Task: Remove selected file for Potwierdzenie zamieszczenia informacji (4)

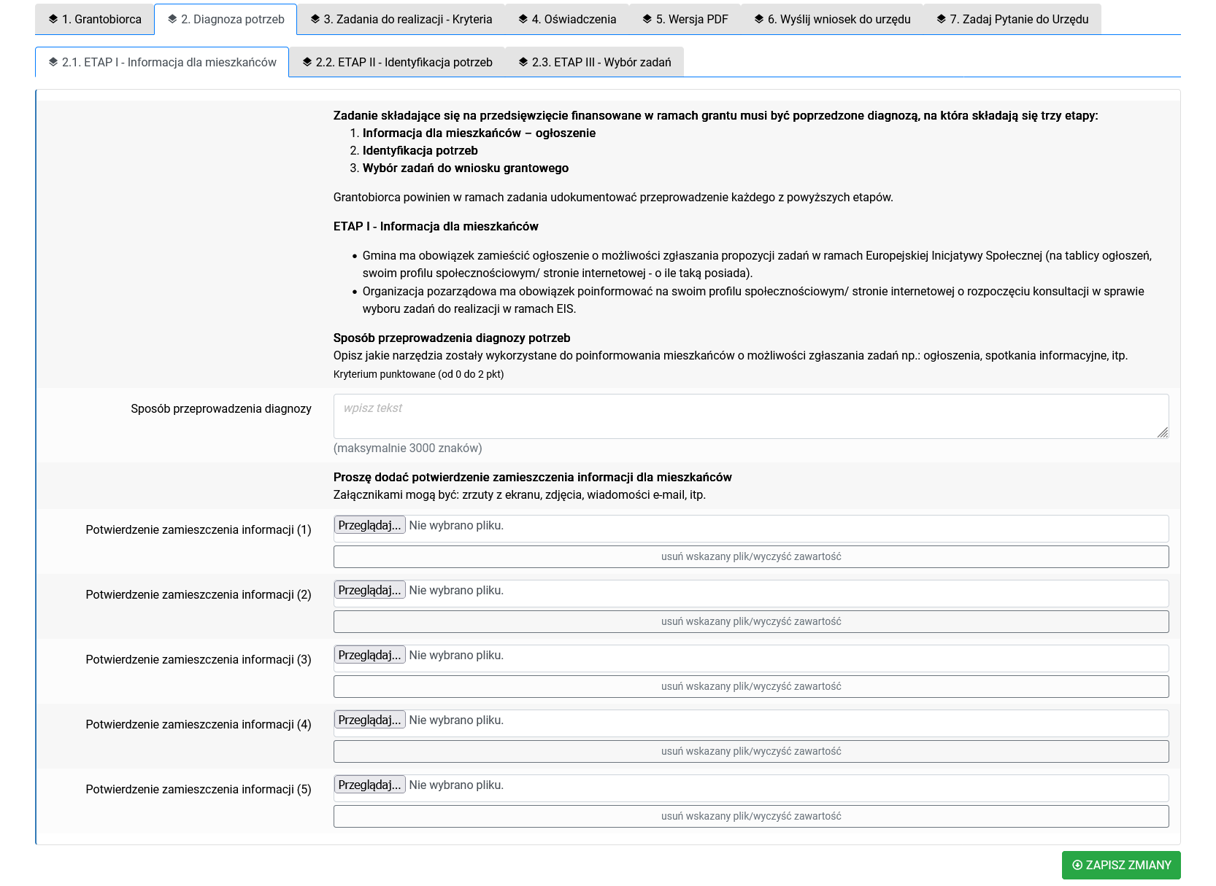Action: click(x=751, y=752)
